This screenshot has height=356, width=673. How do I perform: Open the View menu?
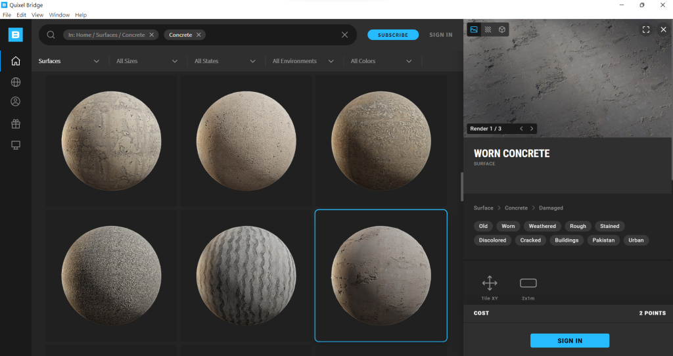point(37,14)
